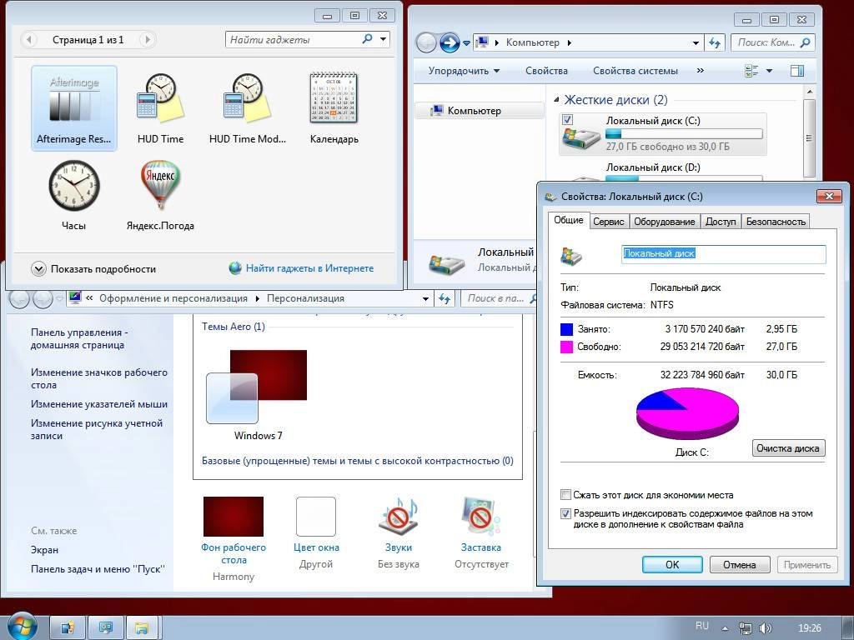
Task: Refresh the Персонализация window address bar
Action: click(445, 298)
